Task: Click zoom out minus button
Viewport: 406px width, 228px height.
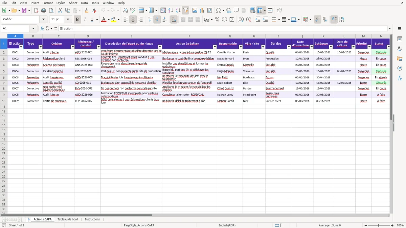Action: tap(365, 225)
